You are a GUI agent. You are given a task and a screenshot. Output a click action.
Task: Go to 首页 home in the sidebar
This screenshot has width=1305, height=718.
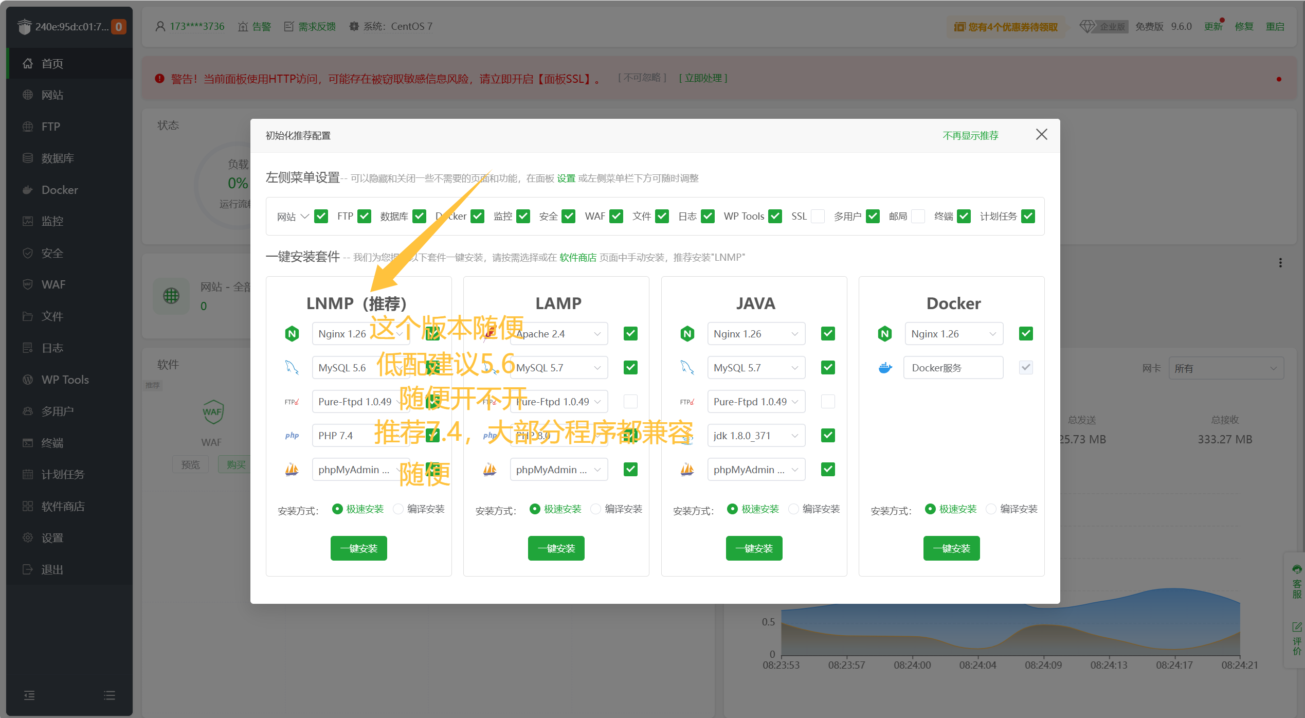(x=52, y=63)
